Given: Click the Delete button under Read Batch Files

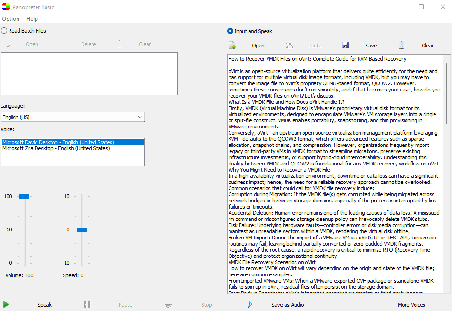Looking at the screenshot, I should point(89,44).
